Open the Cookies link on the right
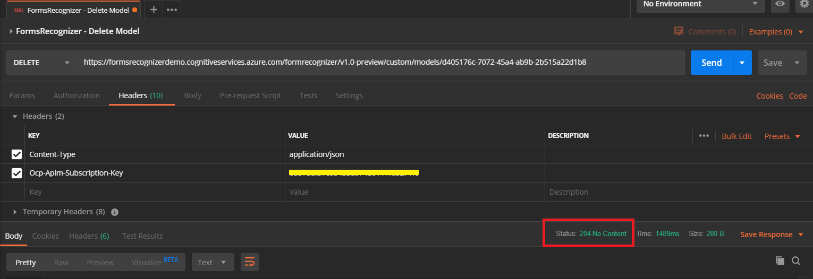The image size is (813, 279). tap(769, 96)
